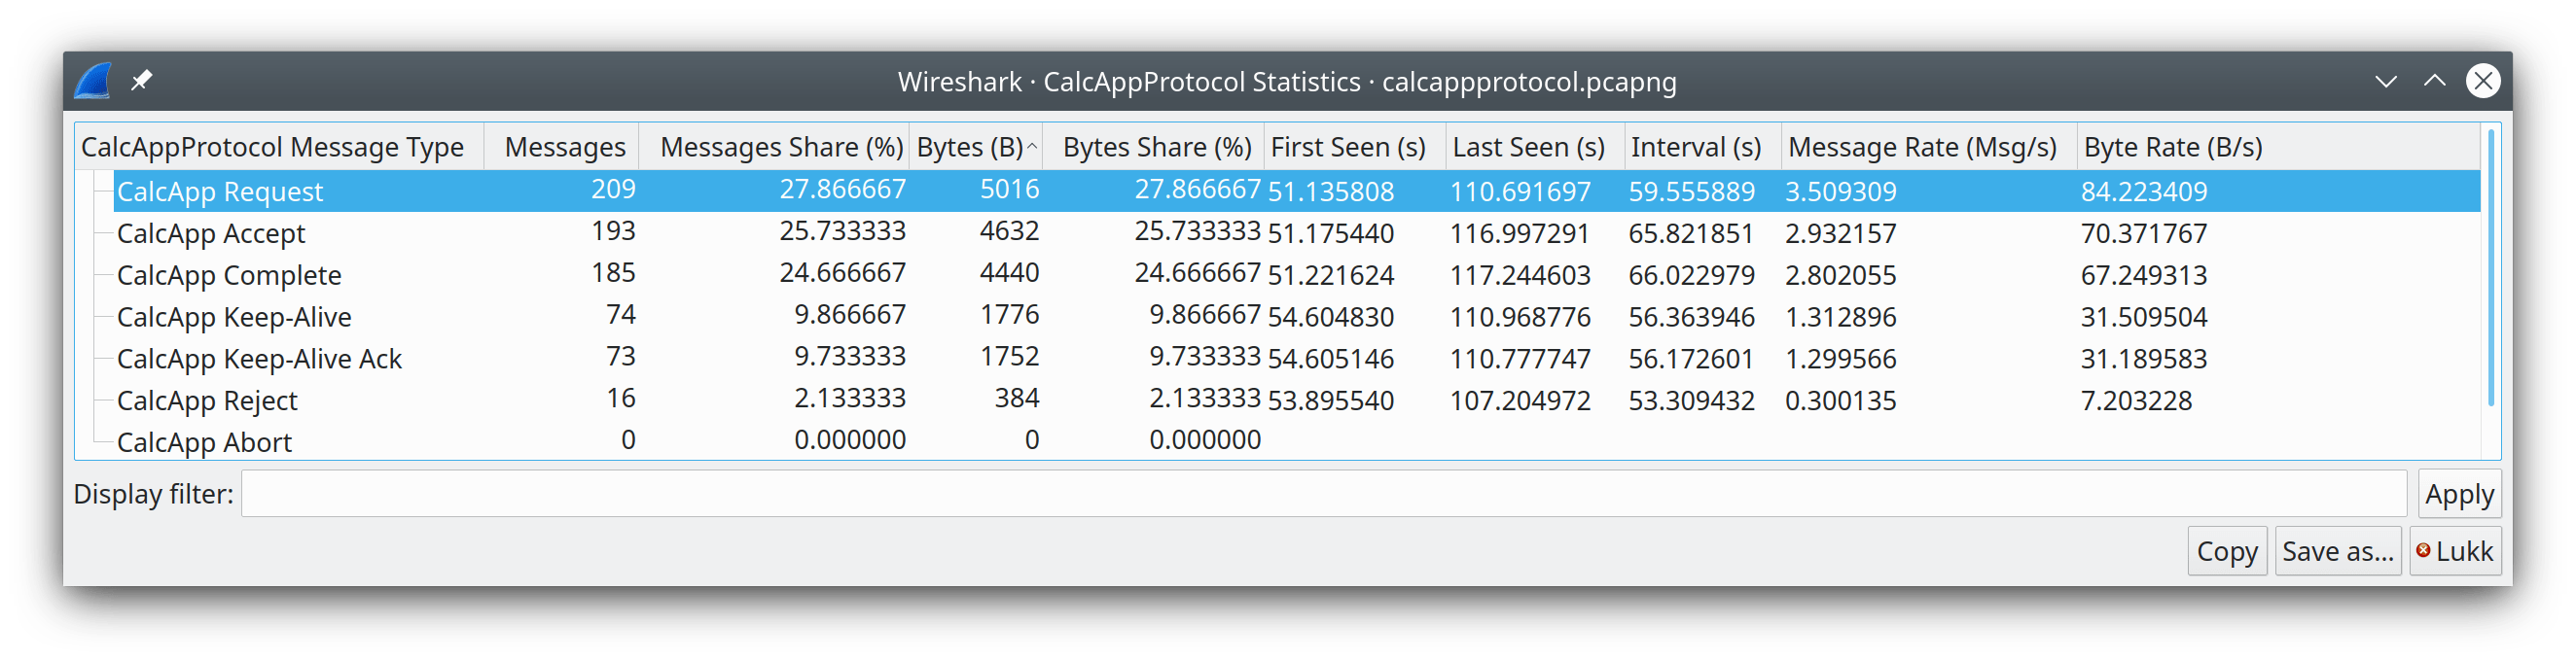Close the statistics window with X icon
Screen dimensions: 2576x661
(x=2482, y=82)
